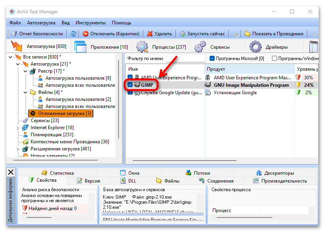Collapse the Все записи [830] tree node
325x232 pixels.
coord(10,57)
